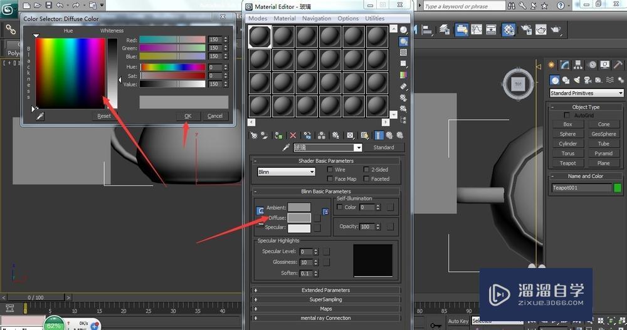Click Cancel in Color Selector
The width and height of the screenshot is (627, 330).
pyautogui.click(x=215, y=116)
